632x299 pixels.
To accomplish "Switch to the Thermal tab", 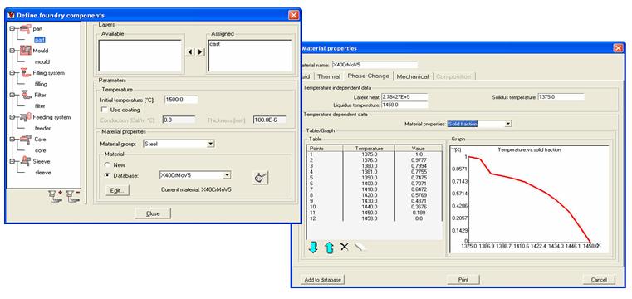I will tap(329, 76).
